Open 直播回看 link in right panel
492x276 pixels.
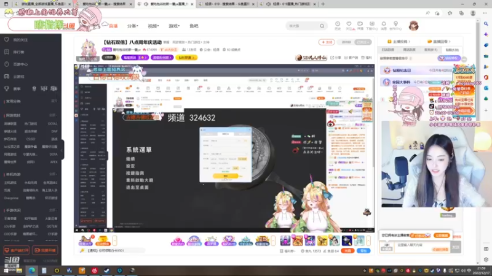[439, 41]
